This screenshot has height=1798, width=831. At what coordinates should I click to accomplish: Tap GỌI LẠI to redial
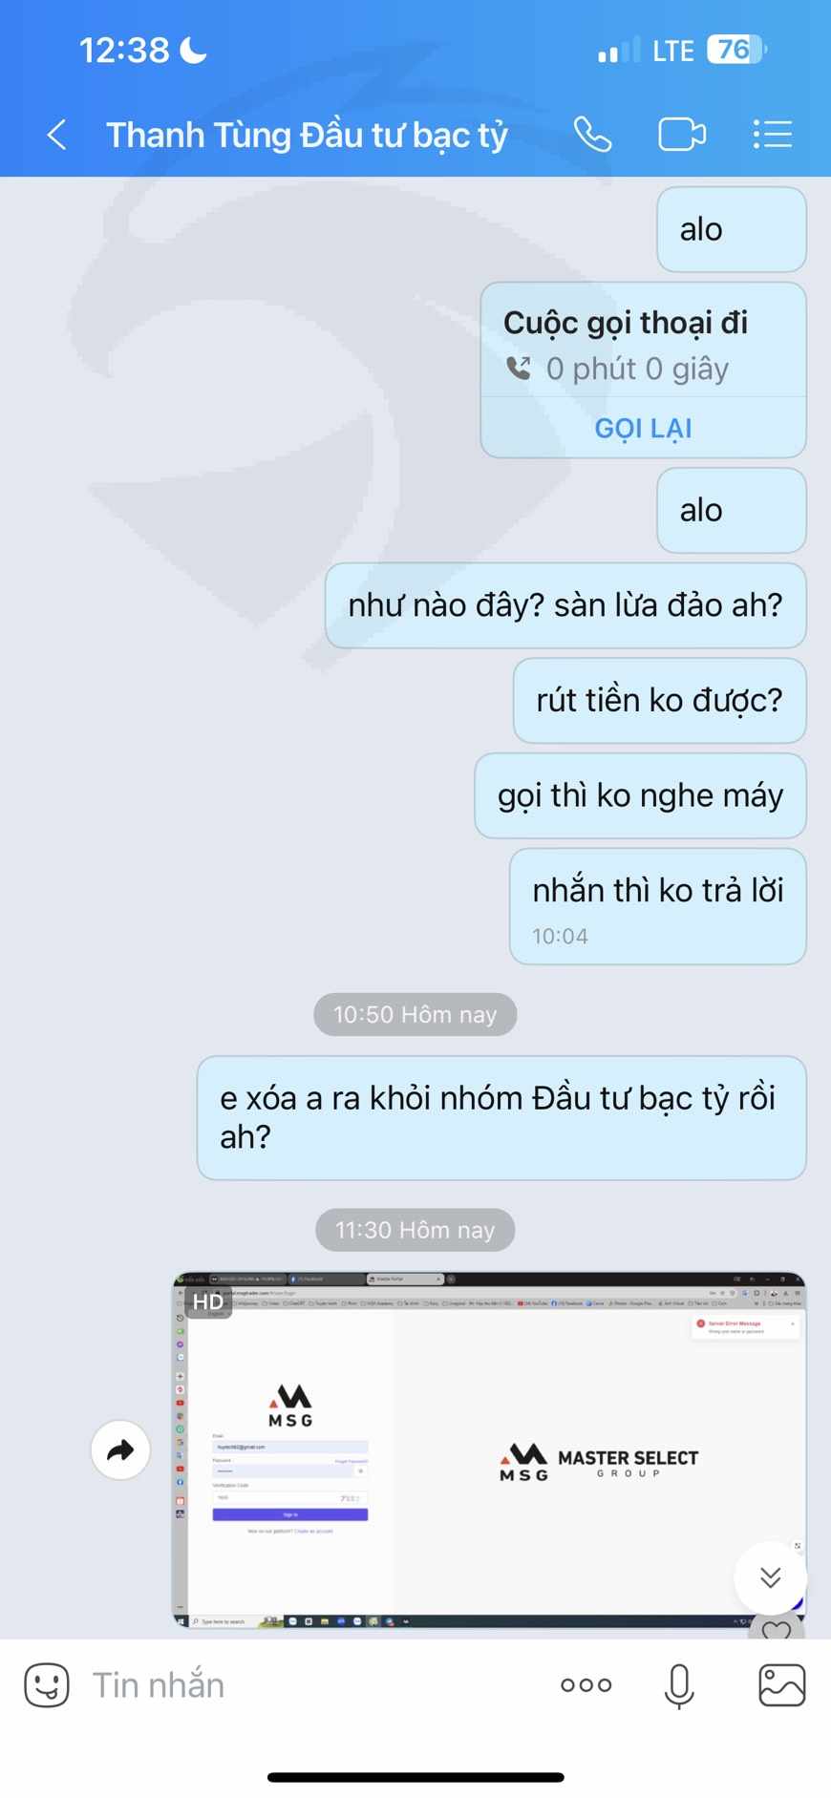[643, 428]
